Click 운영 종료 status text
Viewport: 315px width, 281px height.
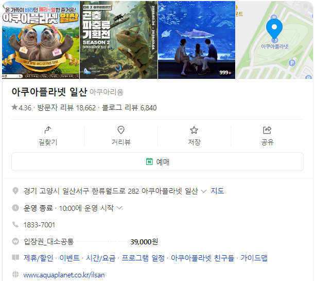click(x=38, y=208)
